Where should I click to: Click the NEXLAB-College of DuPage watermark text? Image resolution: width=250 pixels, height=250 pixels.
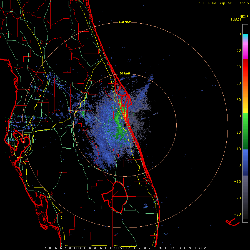(224, 3)
